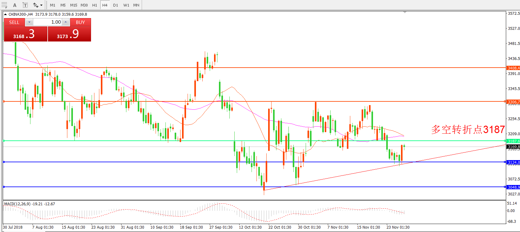Viewport: 520px width, 232px height.
Task: Switch chart to MN monthly timeframe
Action: tap(136, 5)
